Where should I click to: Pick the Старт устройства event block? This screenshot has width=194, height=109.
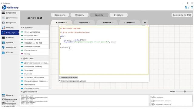34,32
